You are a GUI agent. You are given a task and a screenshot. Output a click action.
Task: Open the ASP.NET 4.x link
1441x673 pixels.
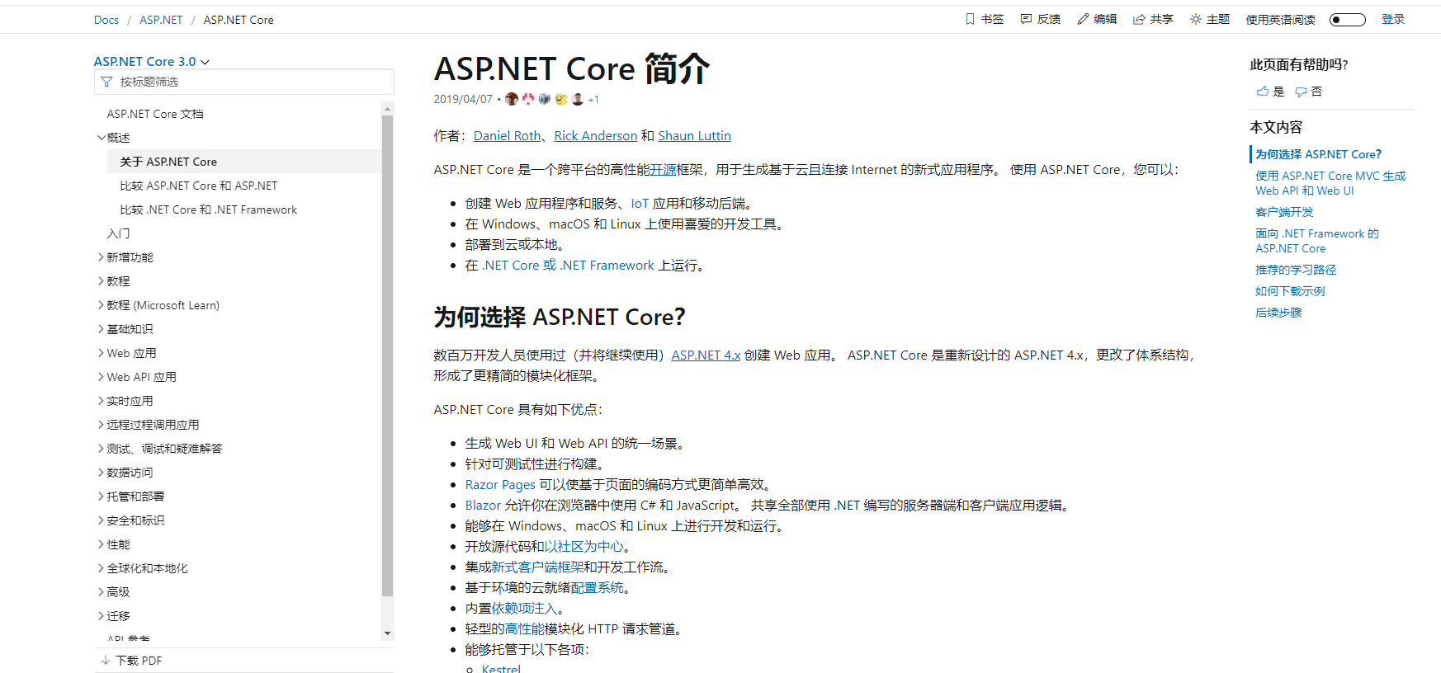pos(706,355)
